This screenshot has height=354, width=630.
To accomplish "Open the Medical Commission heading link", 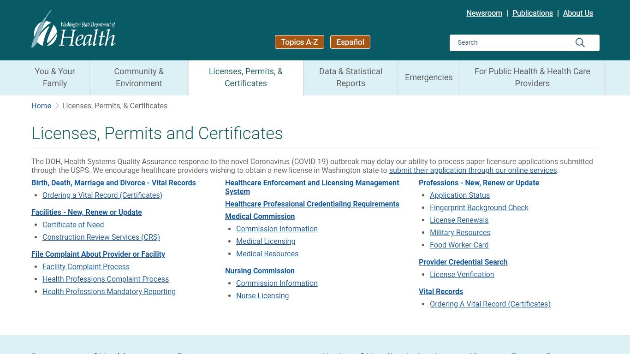I will pos(260,217).
